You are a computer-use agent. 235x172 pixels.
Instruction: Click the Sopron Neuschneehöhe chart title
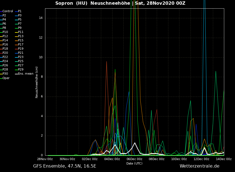tap(120, 3)
